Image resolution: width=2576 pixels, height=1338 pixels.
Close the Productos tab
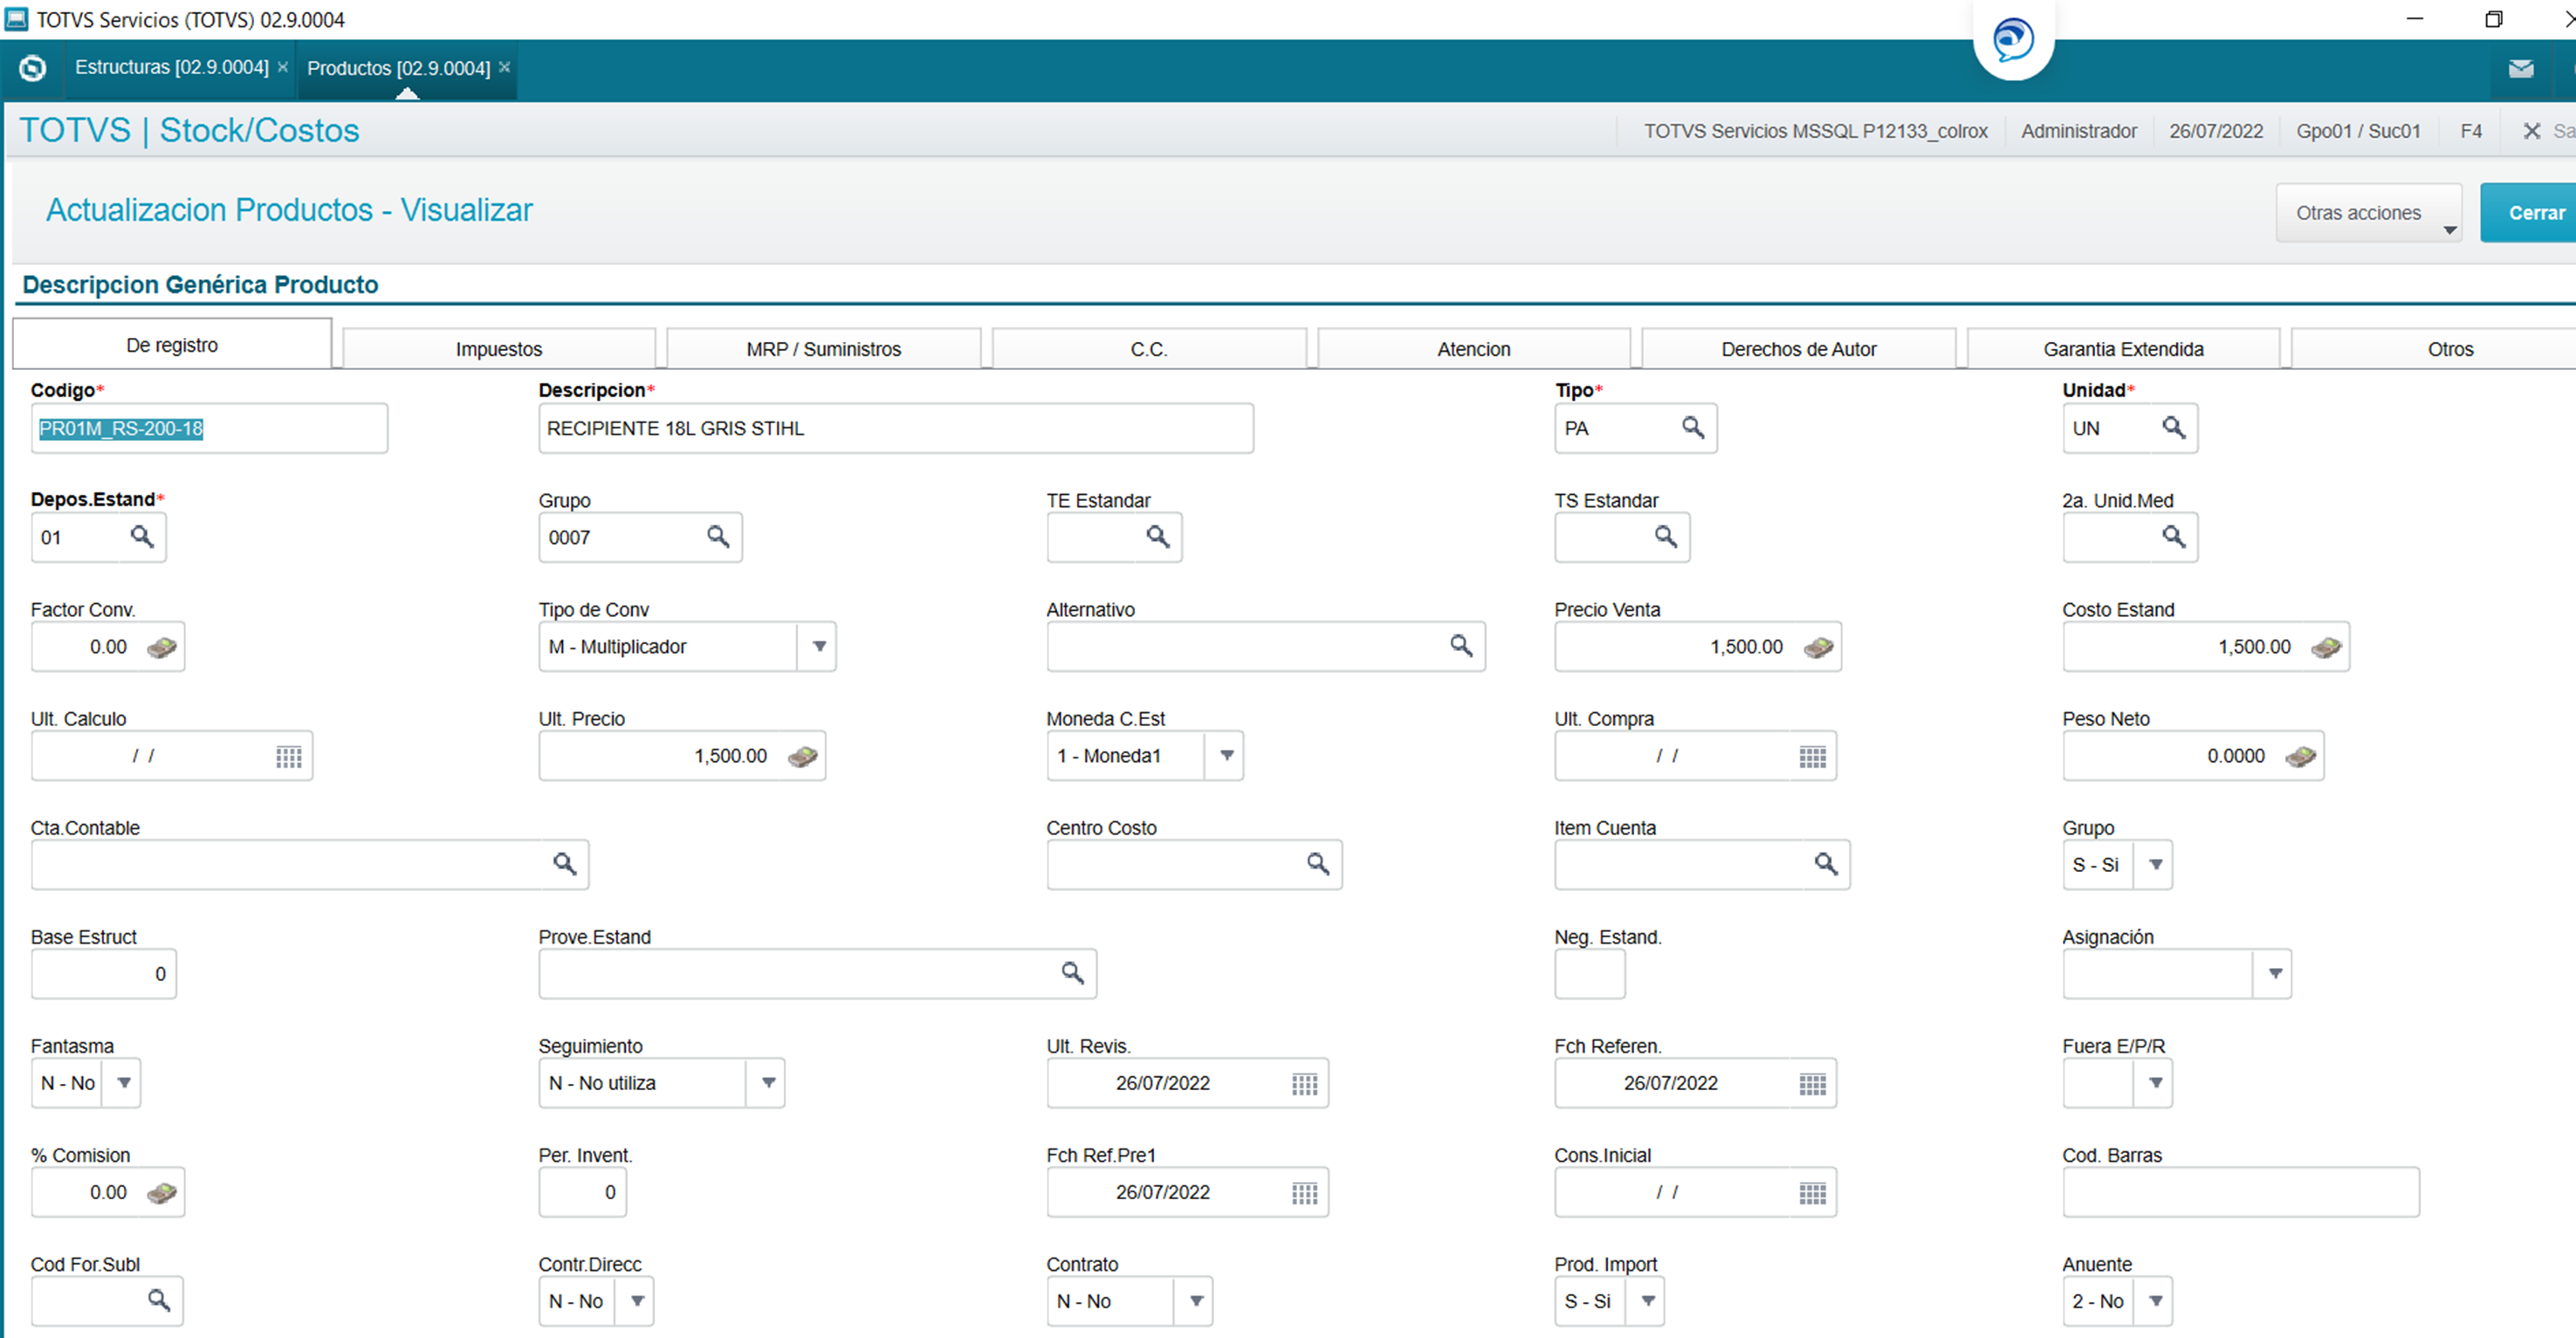[x=505, y=67]
